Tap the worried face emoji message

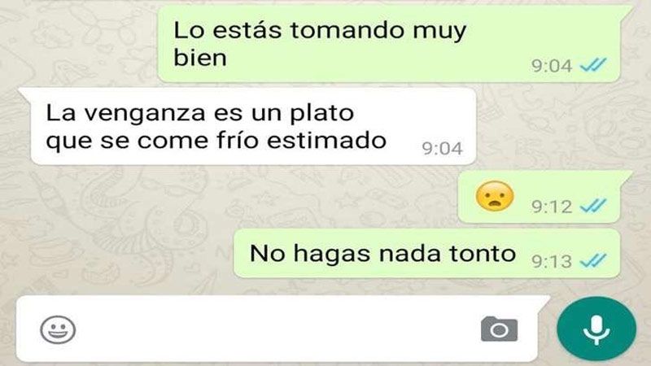pyautogui.click(x=495, y=196)
